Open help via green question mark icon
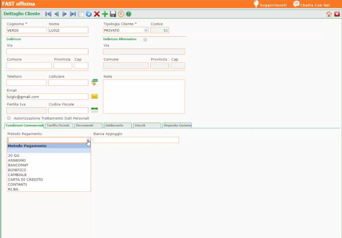The image size is (342, 238). tap(129, 14)
